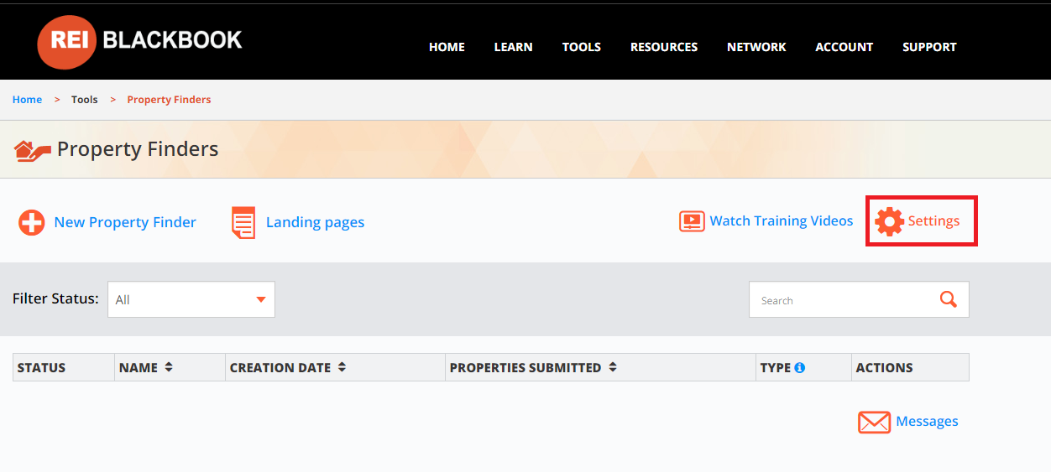This screenshot has width=1051, height=472.
Task: Click the training videos monitor icon
Action: [x=692, y=221]
